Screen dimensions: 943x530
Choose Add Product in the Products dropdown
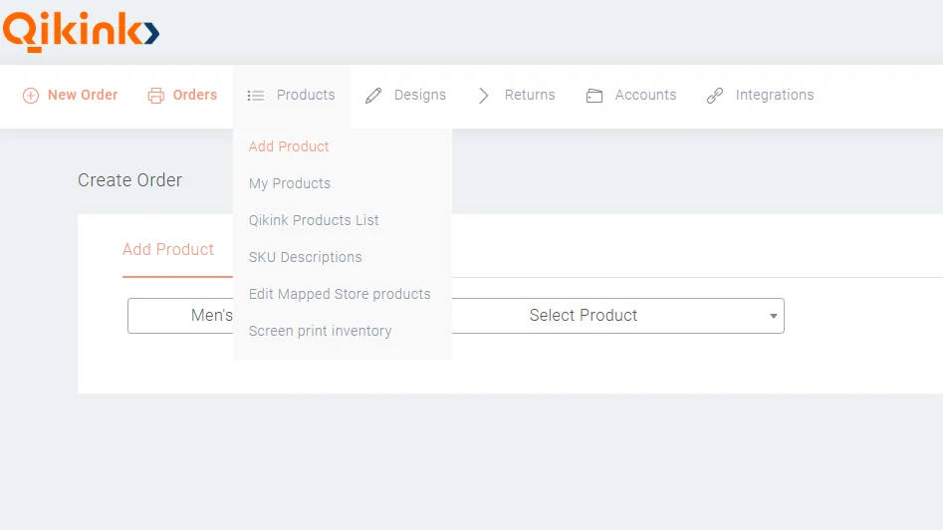[x=289, y=146]
